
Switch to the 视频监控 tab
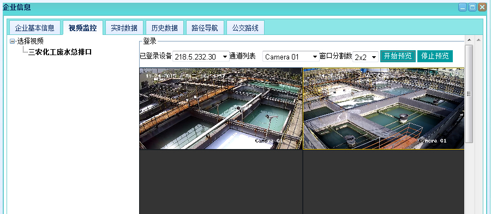tap(83, 28)
